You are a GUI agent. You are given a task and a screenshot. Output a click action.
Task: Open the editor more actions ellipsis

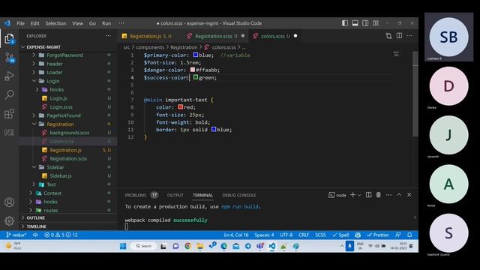(409, 36)
